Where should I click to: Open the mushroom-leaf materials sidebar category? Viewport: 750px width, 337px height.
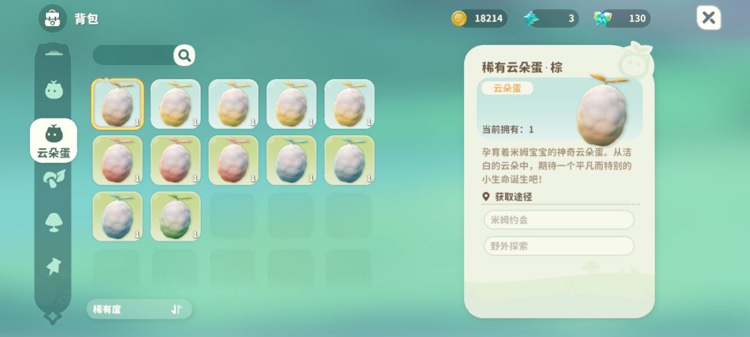[53, 178]
